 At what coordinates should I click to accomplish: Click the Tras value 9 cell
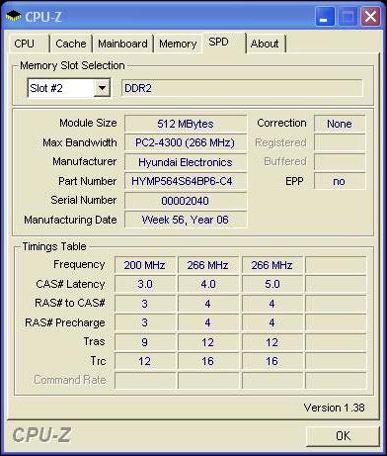[x=145, y=342]
